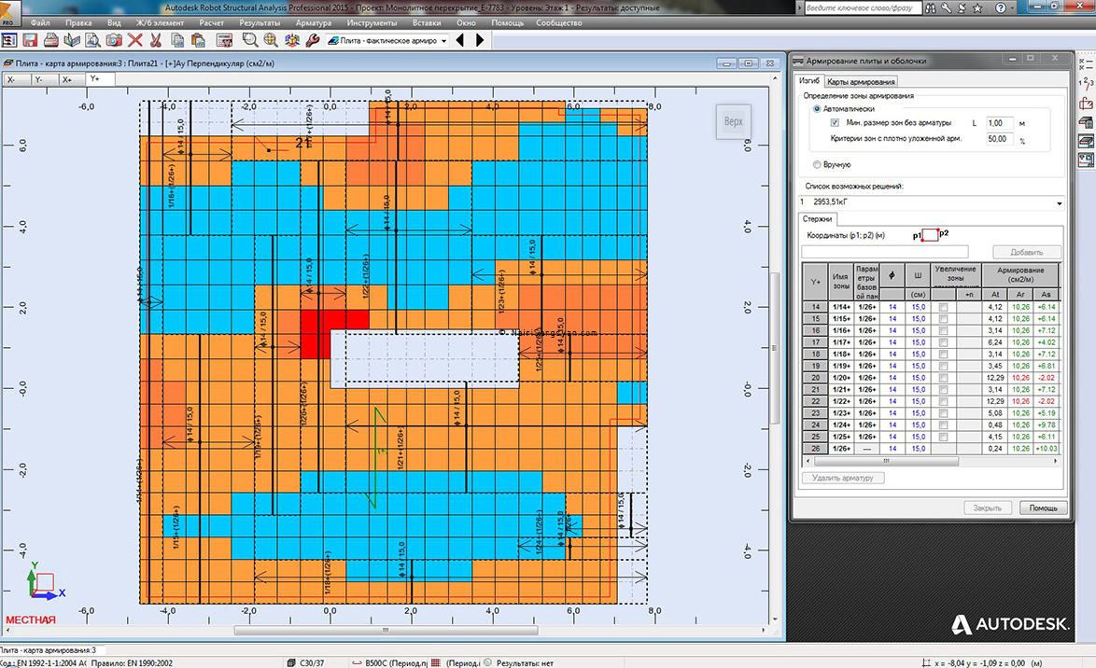
Task: Click the Помощь button in dialog
Action: point(1043,508)
